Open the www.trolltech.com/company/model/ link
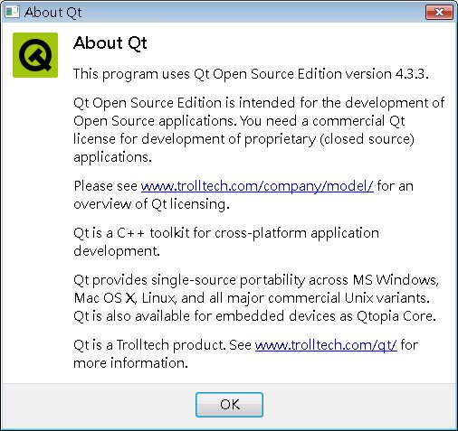The width and height of the screenshot is (458, 431). [x=257, y=186]
